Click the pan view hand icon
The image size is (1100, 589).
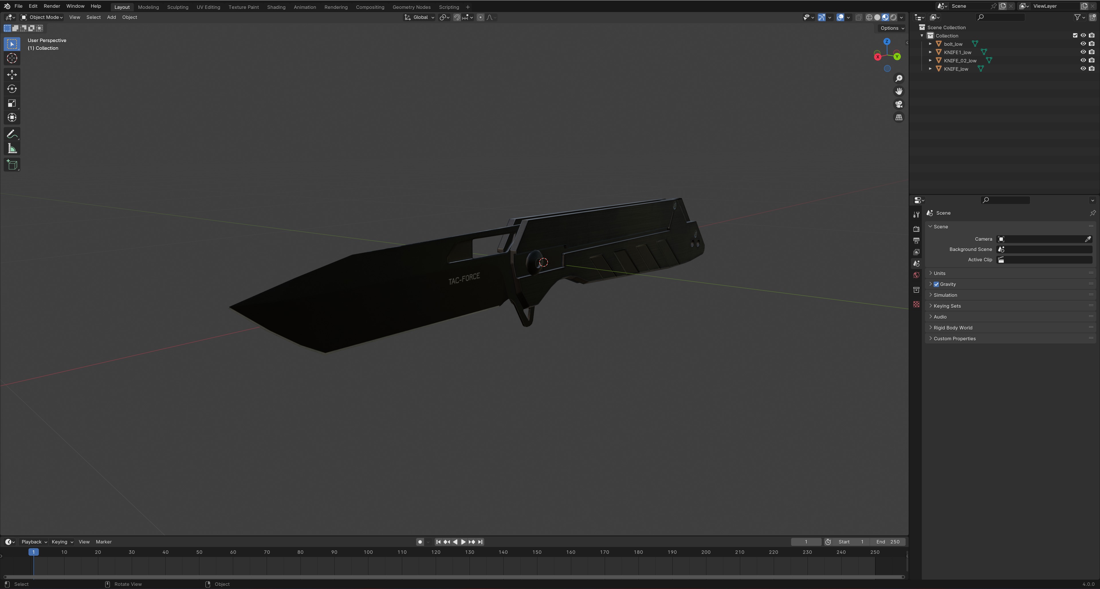pyautogui.click(x=899, y=91)
